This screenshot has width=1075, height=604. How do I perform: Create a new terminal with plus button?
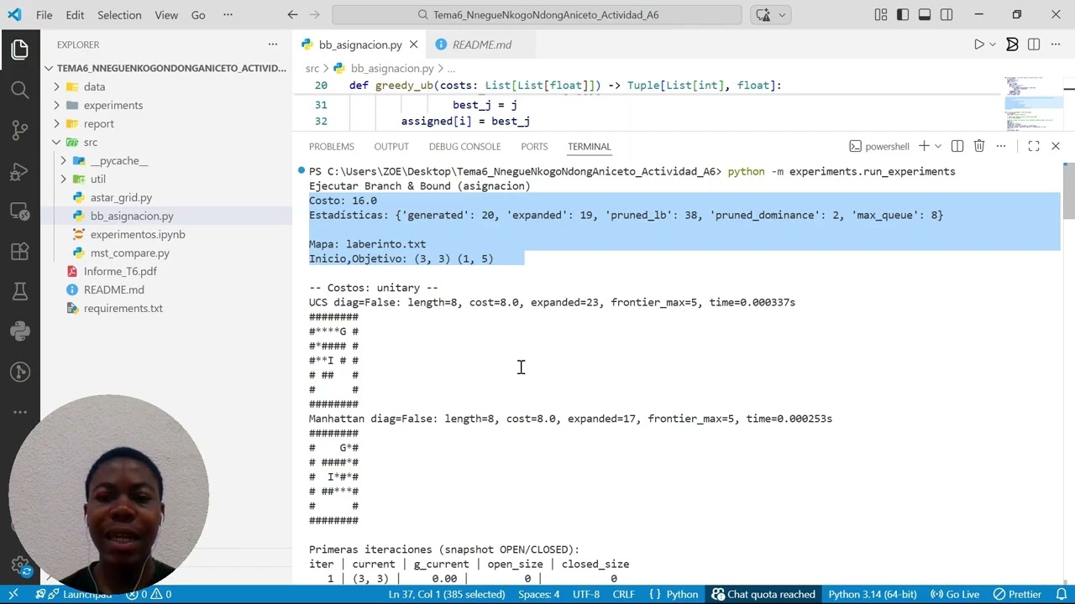pos(924,146)
